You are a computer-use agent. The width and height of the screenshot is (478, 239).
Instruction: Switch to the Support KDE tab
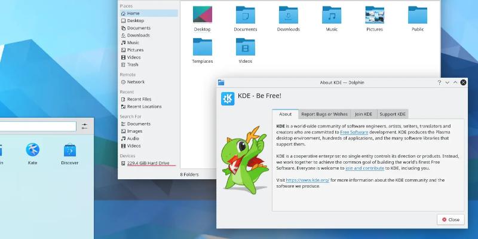point(392,114)
